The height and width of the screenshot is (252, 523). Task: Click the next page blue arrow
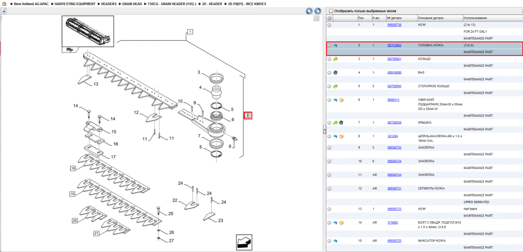tap(317, 11)
